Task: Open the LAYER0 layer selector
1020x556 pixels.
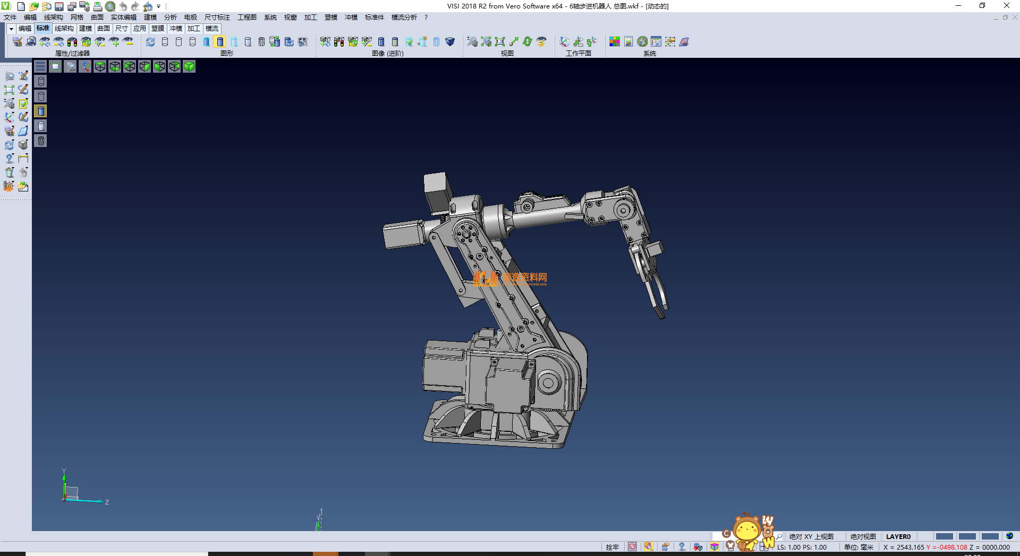Action: (x=898, y=536)
